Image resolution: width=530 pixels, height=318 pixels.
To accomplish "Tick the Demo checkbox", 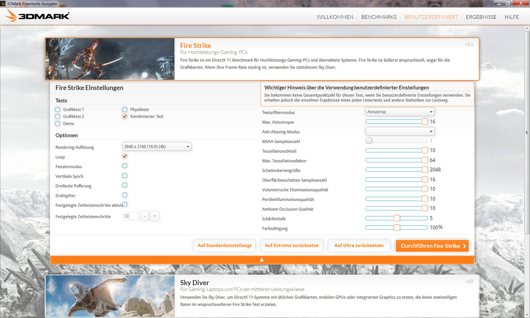I will 58,124.
